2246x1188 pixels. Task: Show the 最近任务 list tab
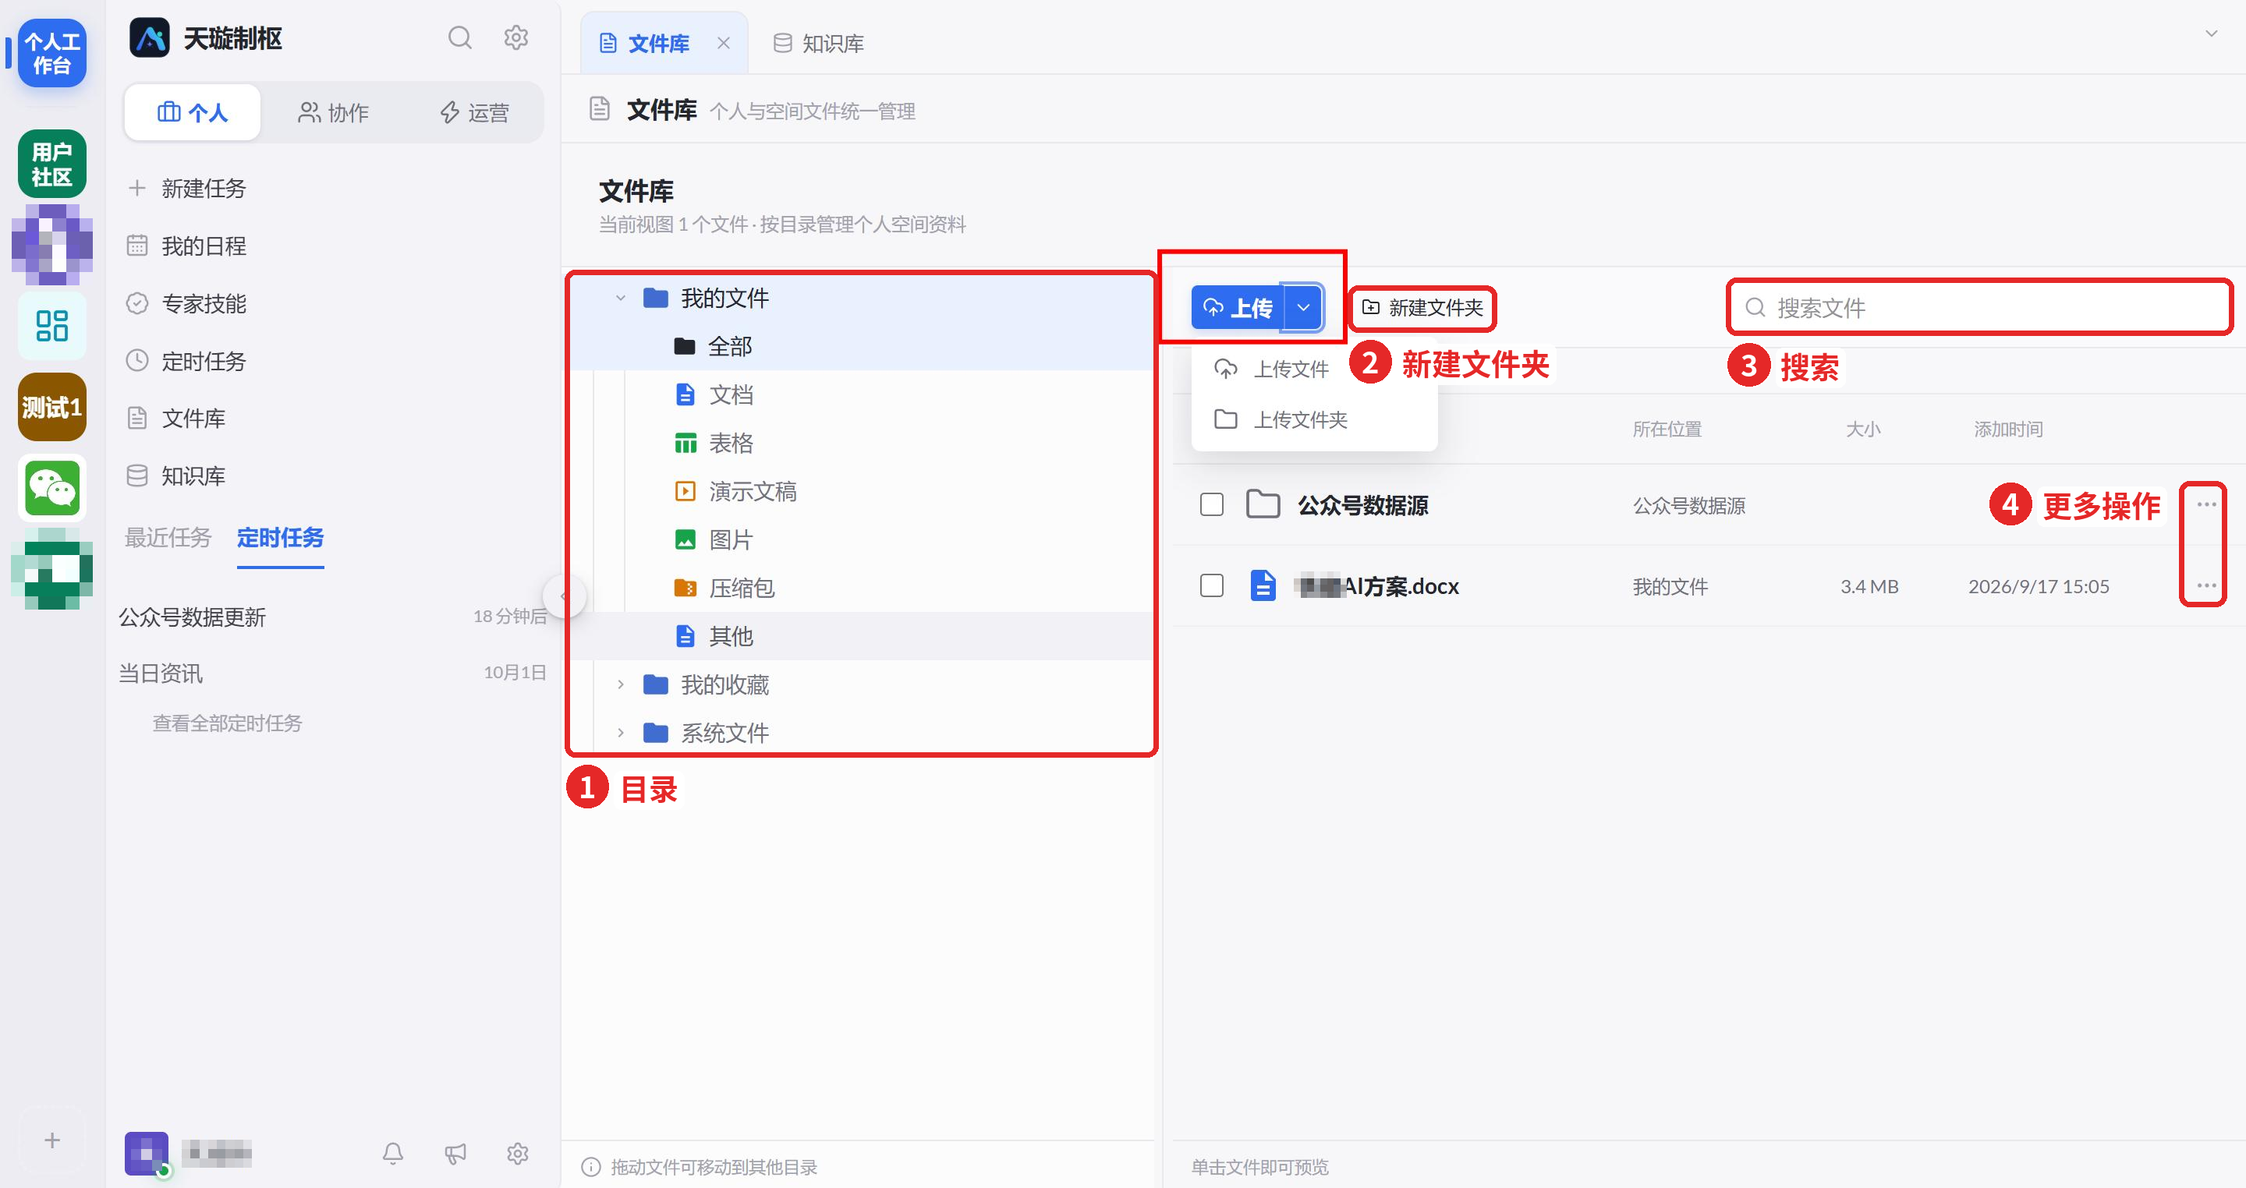point(168,538)
